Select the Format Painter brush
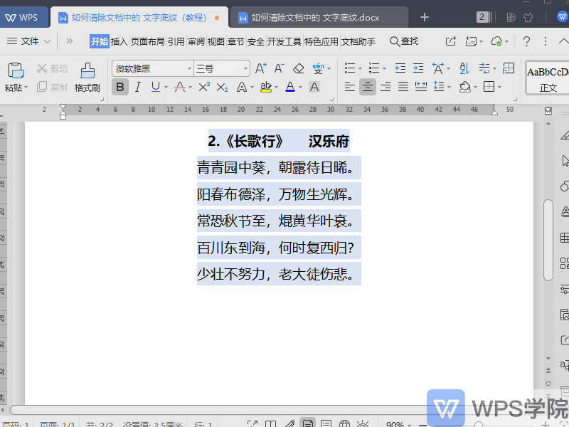The width and height of the screenshot is (569, 427). (x=87, y=70)
